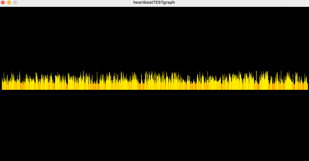Minimize the heartbeatTESTgraph window
309x161 pixels.
coord(9,2)
